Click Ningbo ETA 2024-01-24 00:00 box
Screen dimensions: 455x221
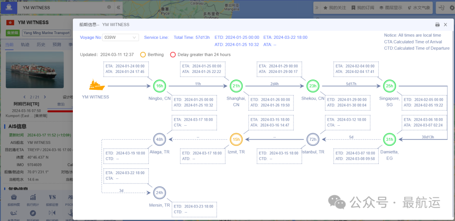(x=126, y=69)
